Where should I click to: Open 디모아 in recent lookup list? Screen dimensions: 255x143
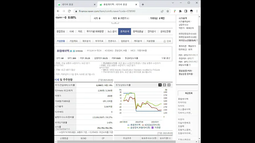coord(181,119)
